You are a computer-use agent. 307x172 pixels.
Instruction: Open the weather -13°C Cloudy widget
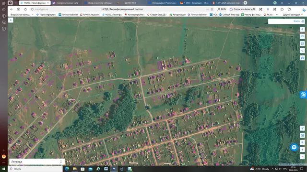(260, 169)
